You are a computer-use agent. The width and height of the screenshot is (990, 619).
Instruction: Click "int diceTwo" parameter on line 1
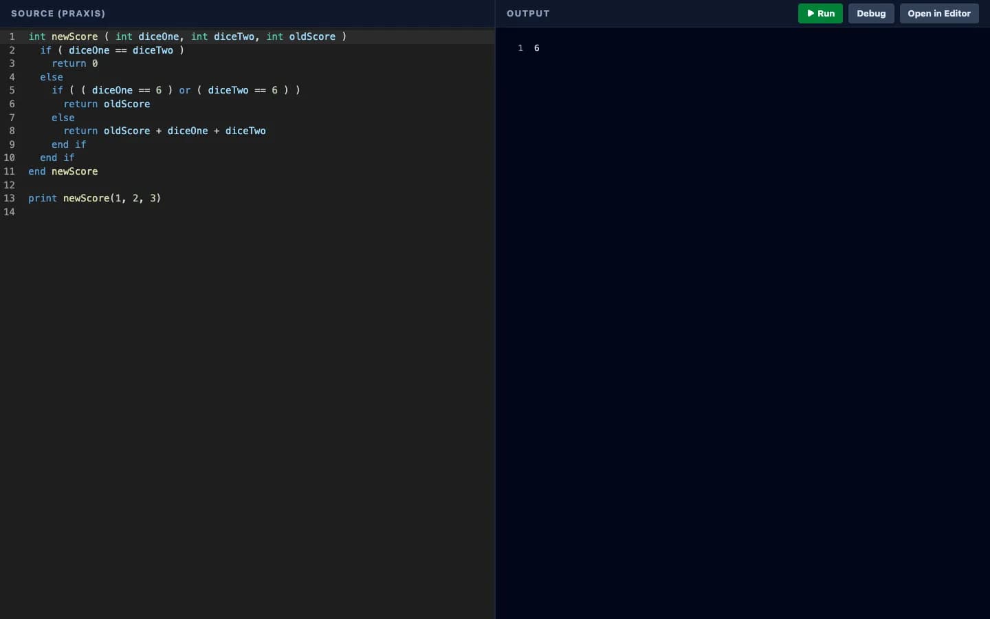pos(223,36)
